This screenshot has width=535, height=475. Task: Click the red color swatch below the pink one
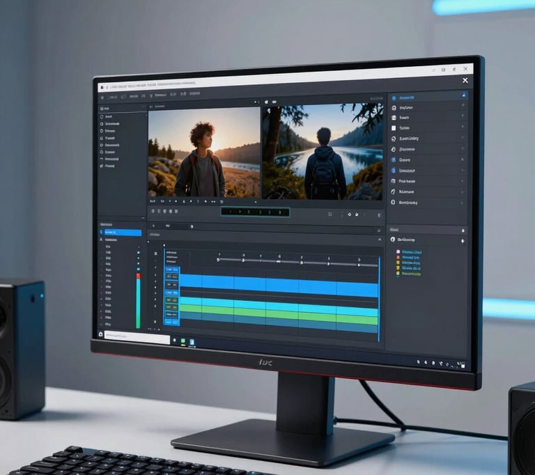(398, 257)
